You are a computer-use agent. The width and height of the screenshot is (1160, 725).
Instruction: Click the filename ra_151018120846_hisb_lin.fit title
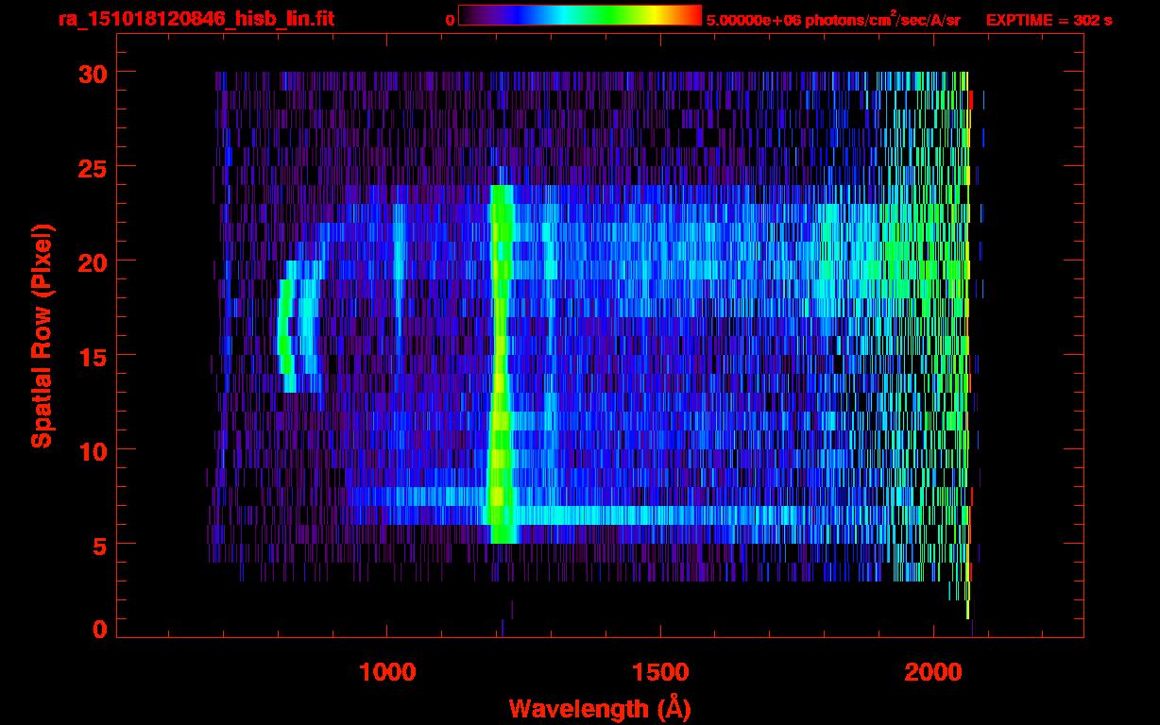coord(196,19)
